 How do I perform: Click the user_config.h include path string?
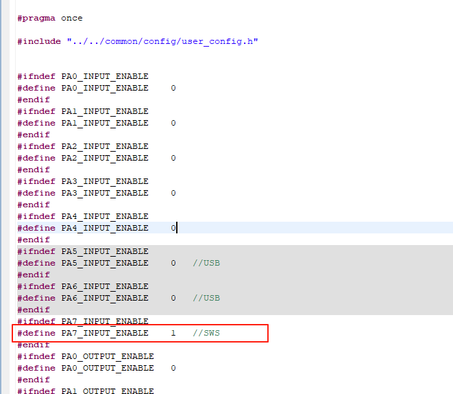pos(162,41)
